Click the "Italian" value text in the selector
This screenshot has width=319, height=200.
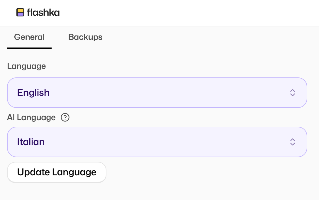(31, 142)
